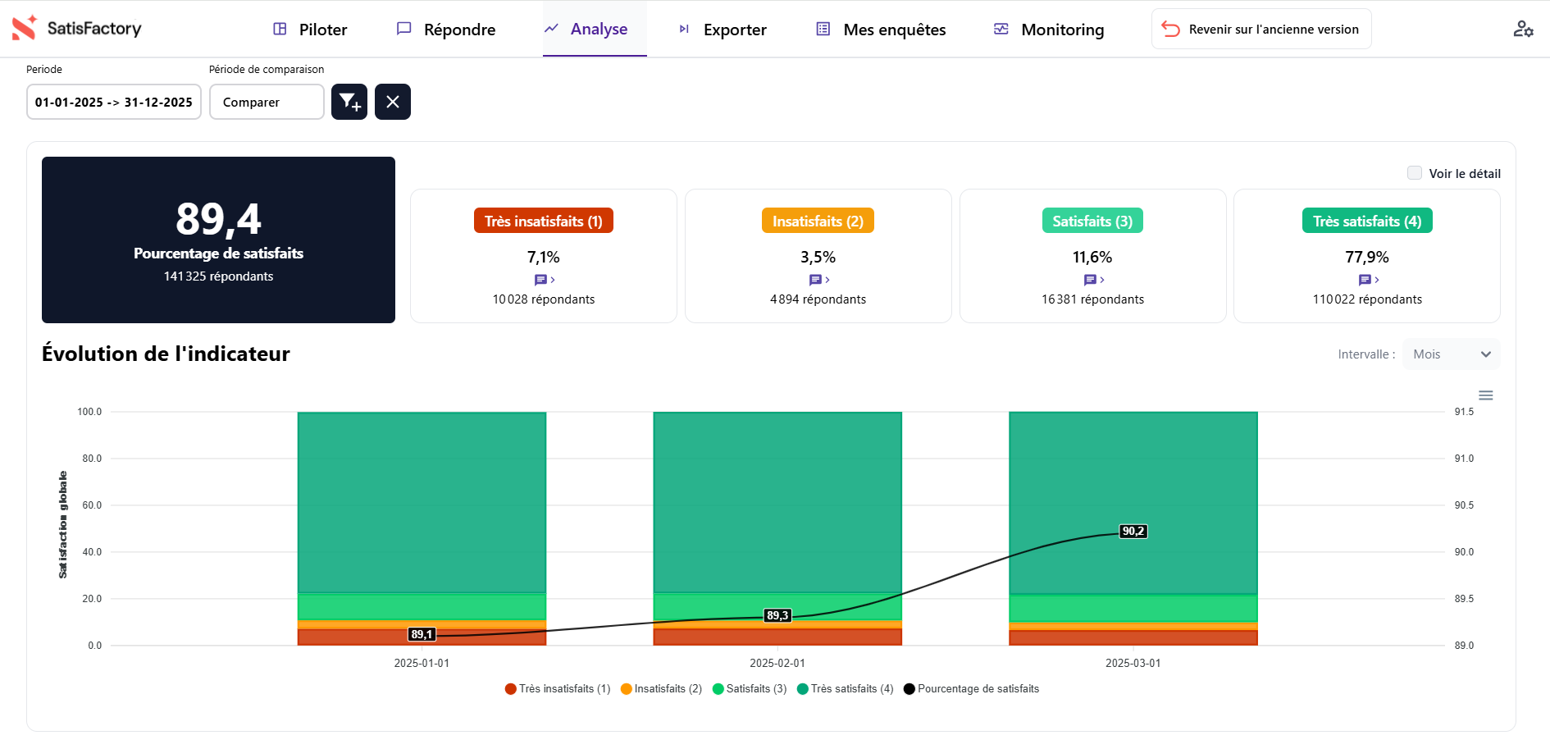Click the 90,2 data point label
This screenshot has width=1550, height=749.
pos(1133,532)
